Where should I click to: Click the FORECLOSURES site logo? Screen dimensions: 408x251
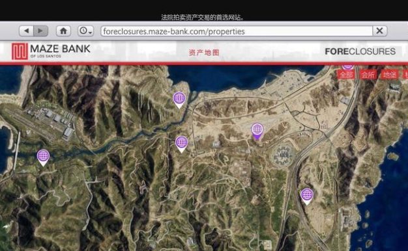360,51
